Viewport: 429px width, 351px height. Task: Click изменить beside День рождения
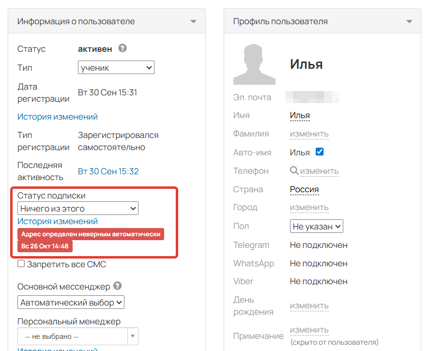(x=309, y=305)
